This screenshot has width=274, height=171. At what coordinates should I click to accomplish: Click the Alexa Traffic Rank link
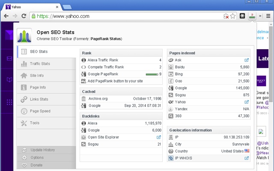coord(103,60)
